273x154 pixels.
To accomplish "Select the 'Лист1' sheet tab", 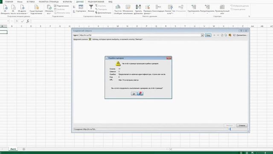I will click(x=13, y=149).
